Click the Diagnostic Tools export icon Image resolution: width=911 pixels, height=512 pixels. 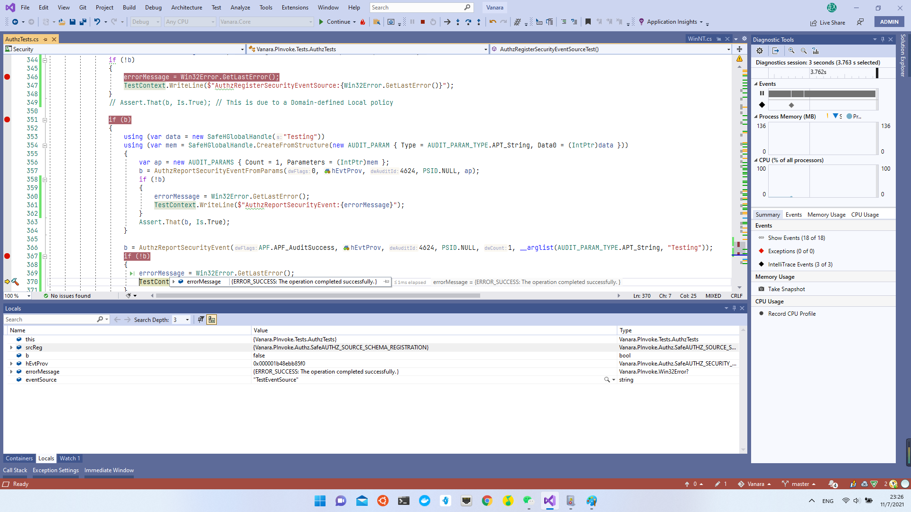[776, 51]
